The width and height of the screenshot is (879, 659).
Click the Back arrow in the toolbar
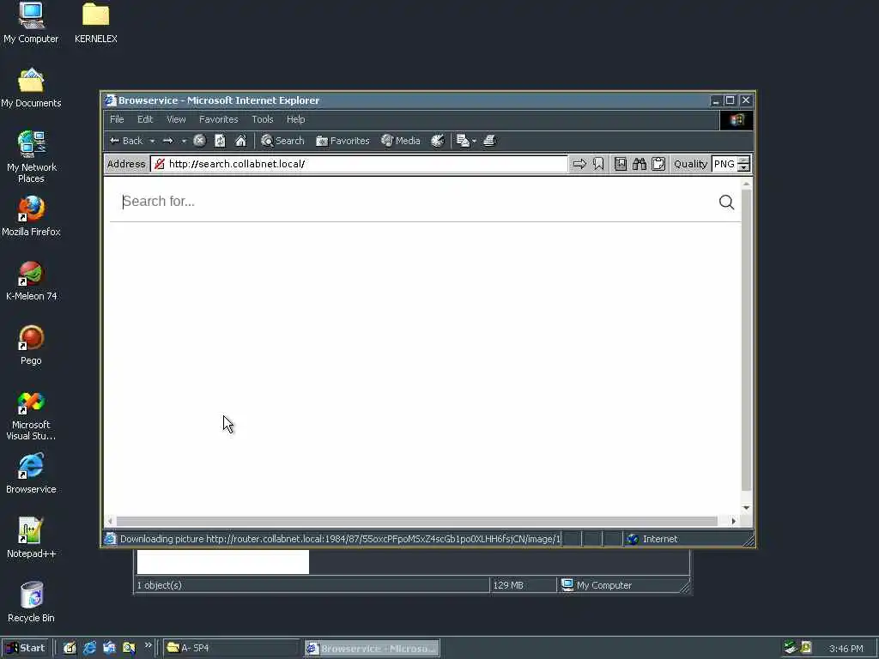[126, 141]
